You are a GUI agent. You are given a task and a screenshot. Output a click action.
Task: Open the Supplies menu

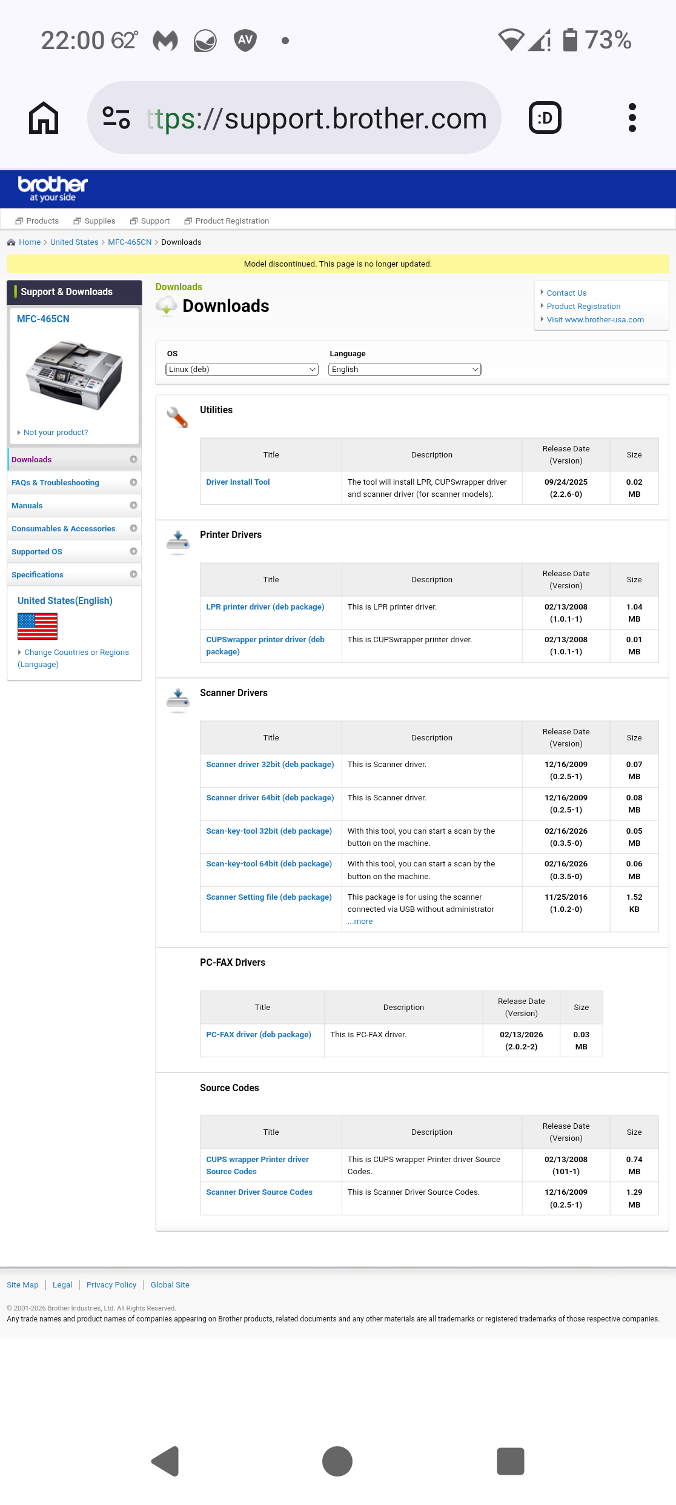click(x=94, y=221)
